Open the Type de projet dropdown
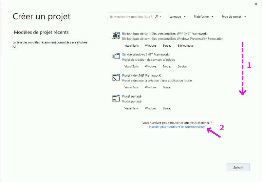262x182 pixels. 234,17
